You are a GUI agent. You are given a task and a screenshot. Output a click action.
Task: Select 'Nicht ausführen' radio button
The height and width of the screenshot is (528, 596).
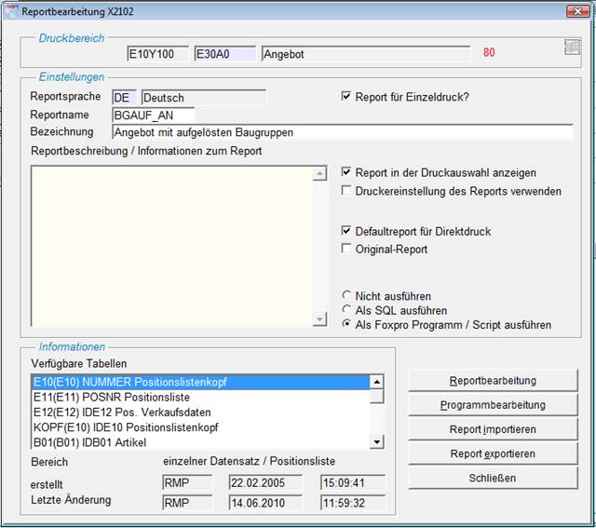pos(347,296)
